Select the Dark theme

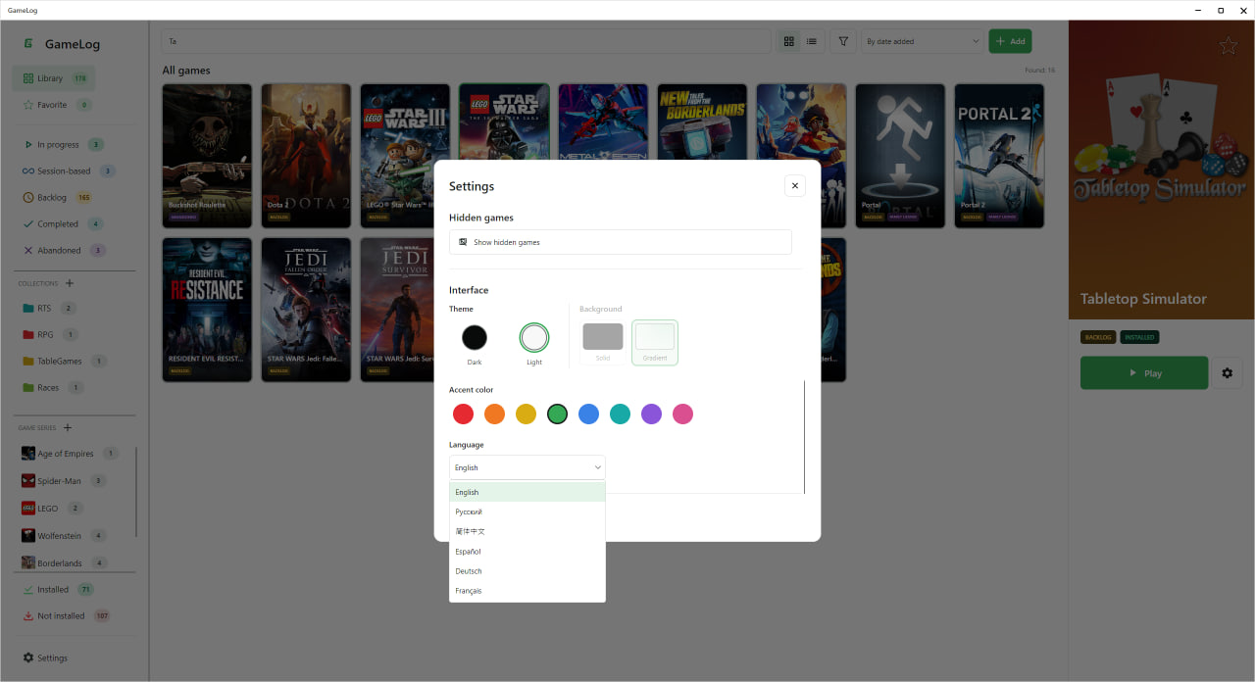pos(475,338)
